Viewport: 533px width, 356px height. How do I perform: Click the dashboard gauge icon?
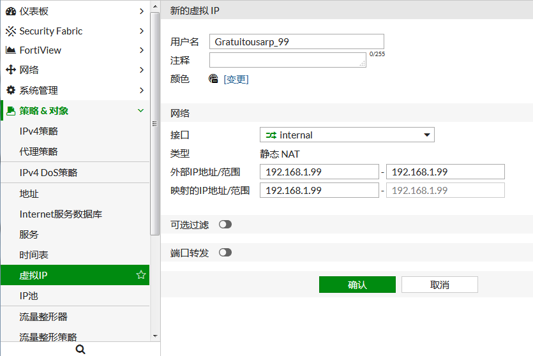(x=11, y=11)
